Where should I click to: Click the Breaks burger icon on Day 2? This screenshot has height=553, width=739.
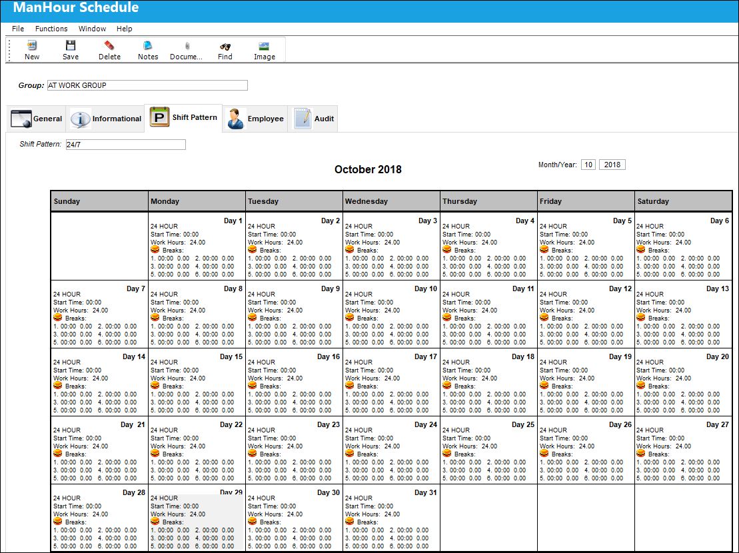[x=252, y=250]
